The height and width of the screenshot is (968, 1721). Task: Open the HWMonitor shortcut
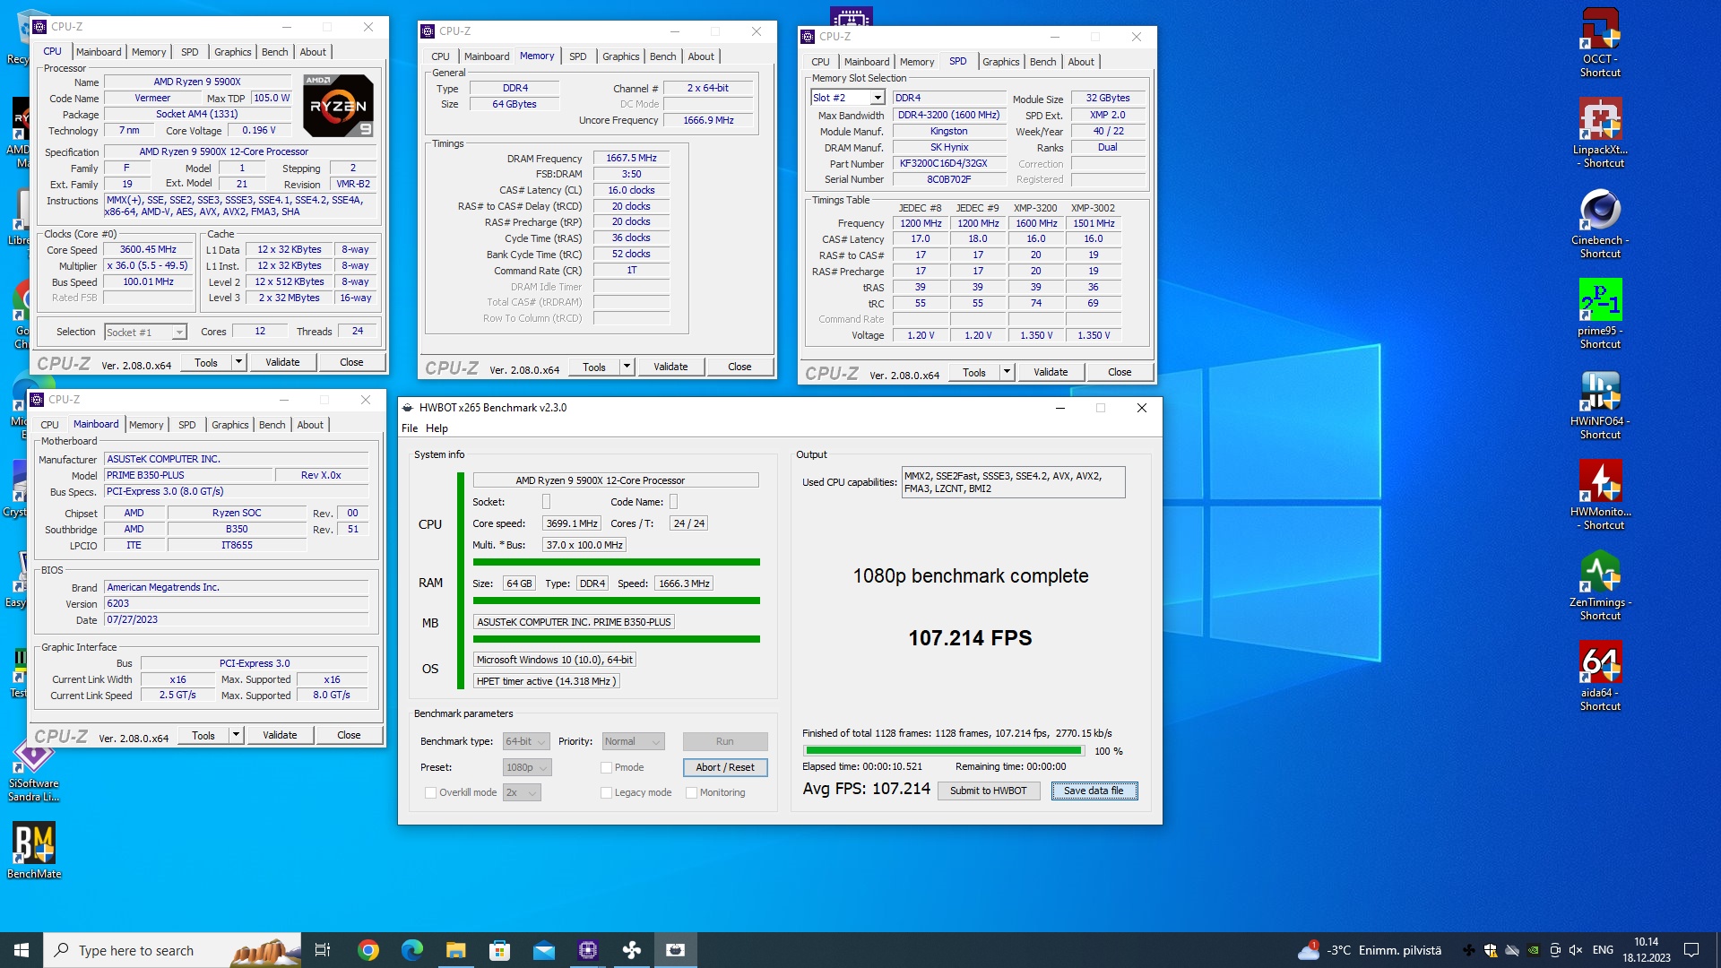[x=1600, y=496]
